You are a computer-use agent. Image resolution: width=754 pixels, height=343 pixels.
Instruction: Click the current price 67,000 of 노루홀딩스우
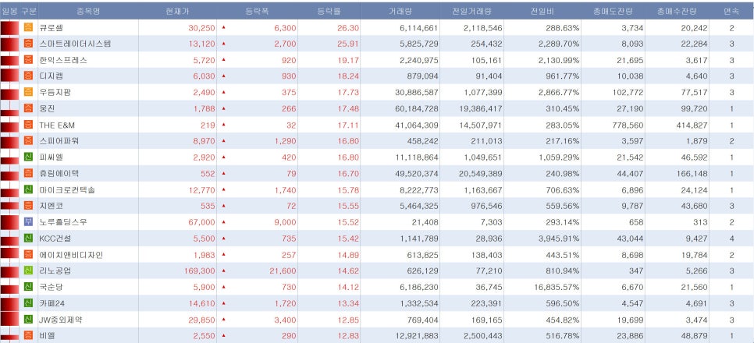pos(202,222)
